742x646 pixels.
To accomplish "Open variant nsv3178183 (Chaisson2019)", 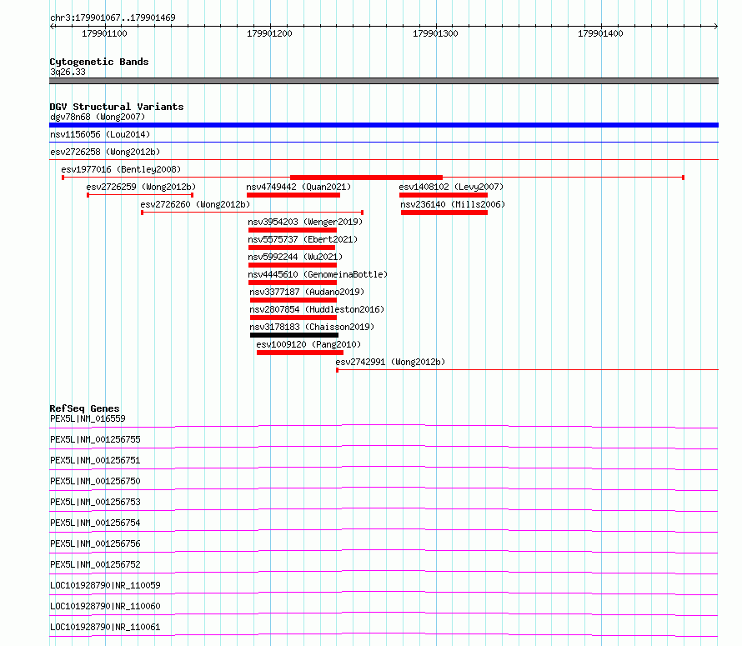I will click(312, 327).
